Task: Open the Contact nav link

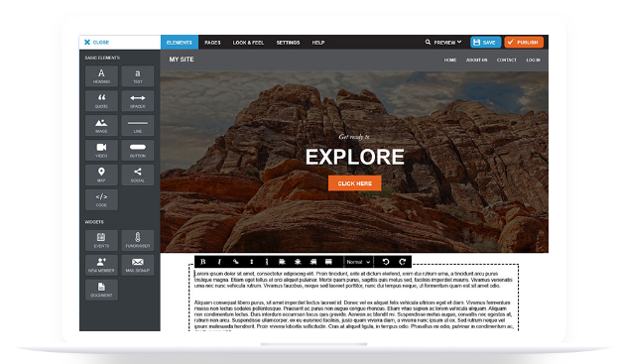Action: (507, 61)
